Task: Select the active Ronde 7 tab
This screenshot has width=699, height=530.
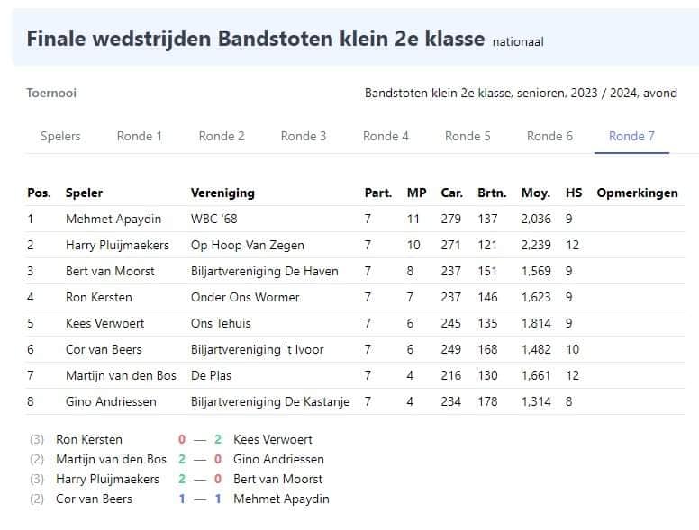Action: tap(631, 136)
